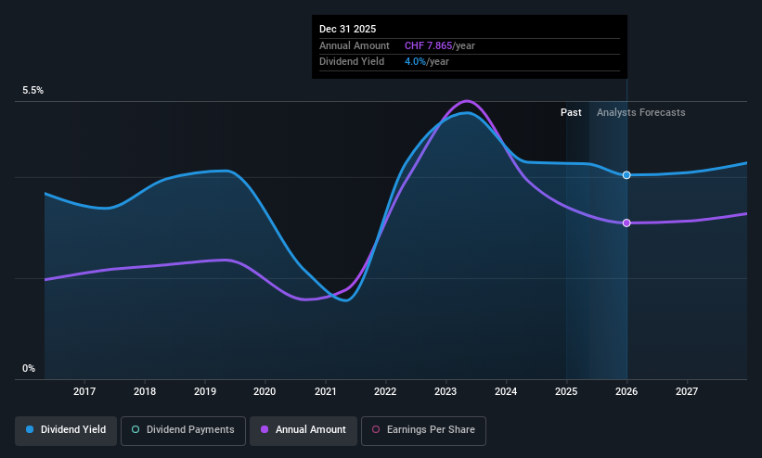Toggle the Annual Amount series
Screen dimensions: 762x458
(304, 430)
